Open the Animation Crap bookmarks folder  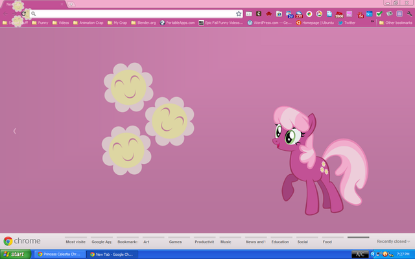click(88, 23)
